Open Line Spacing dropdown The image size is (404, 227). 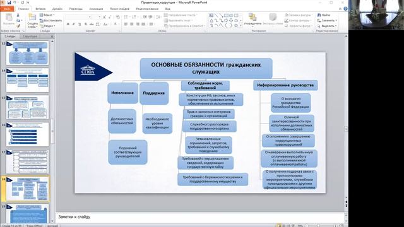(158, 17)
